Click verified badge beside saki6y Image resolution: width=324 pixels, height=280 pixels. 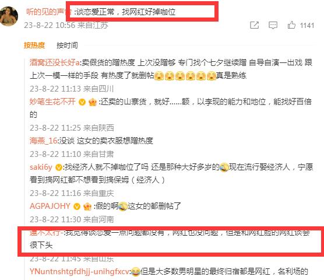[59, 167]
